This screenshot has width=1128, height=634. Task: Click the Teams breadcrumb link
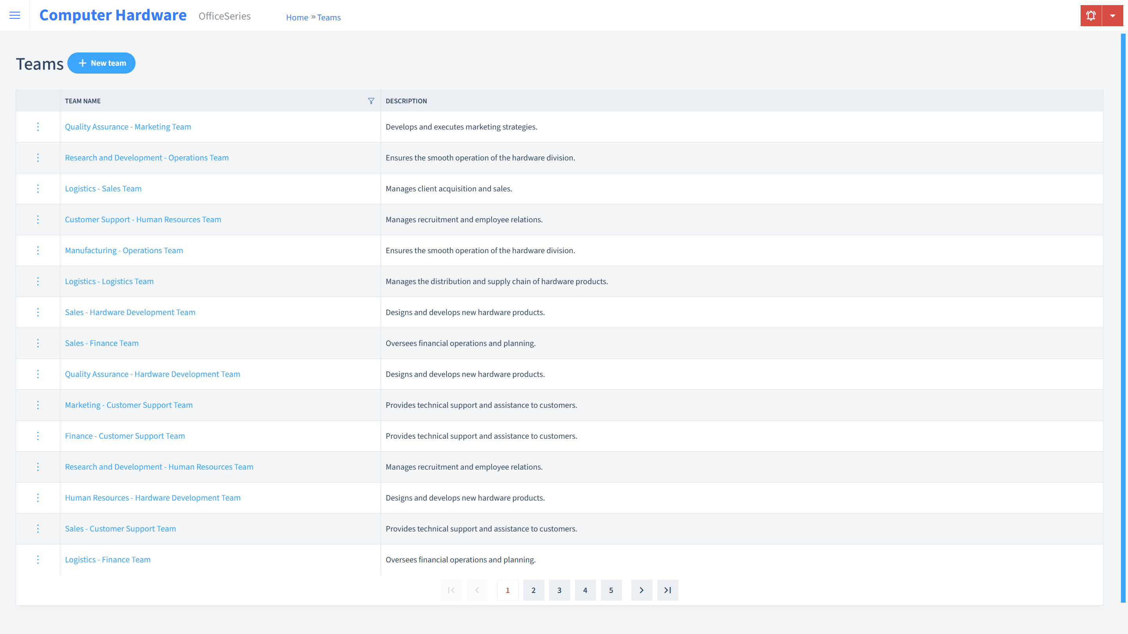[x=329, y=17]
